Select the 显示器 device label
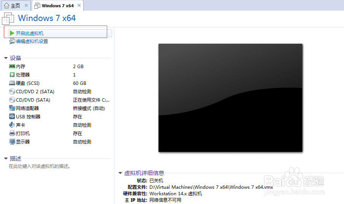Viewport: 344px width, 204px height. [23, 142]
